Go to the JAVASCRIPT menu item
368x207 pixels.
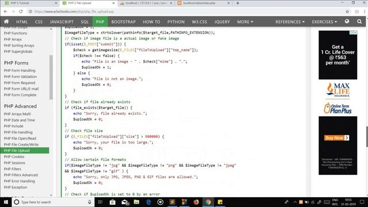tap(62, 22)
